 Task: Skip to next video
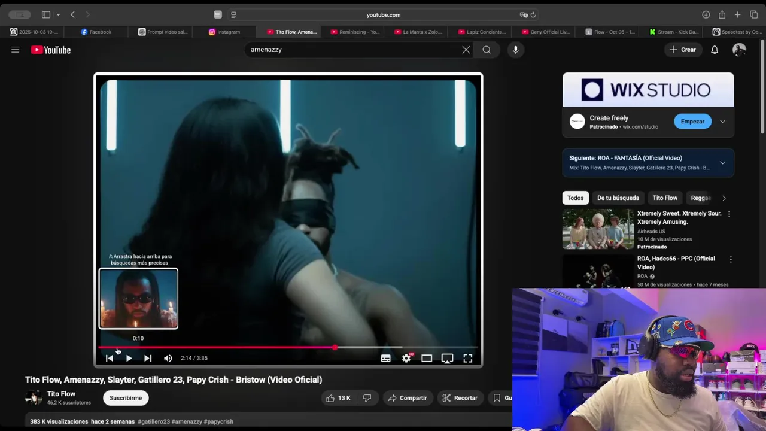[x=148, y=358]
